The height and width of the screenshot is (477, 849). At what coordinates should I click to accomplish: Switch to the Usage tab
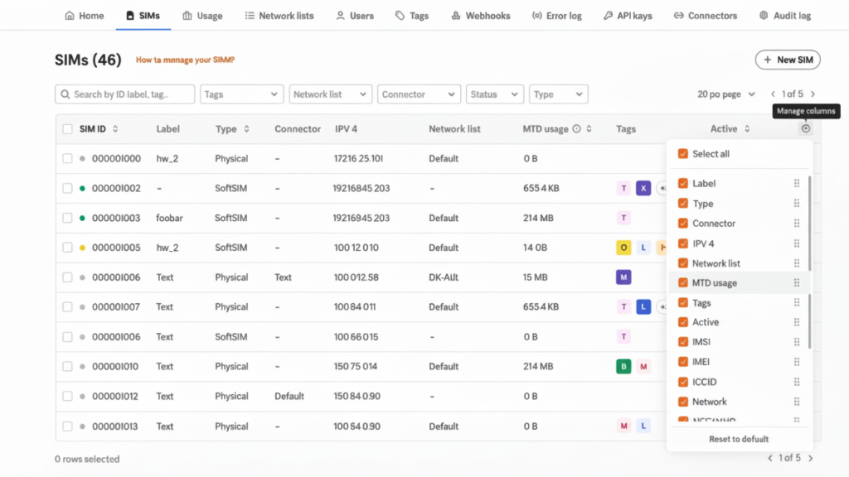tap(202, 16)
